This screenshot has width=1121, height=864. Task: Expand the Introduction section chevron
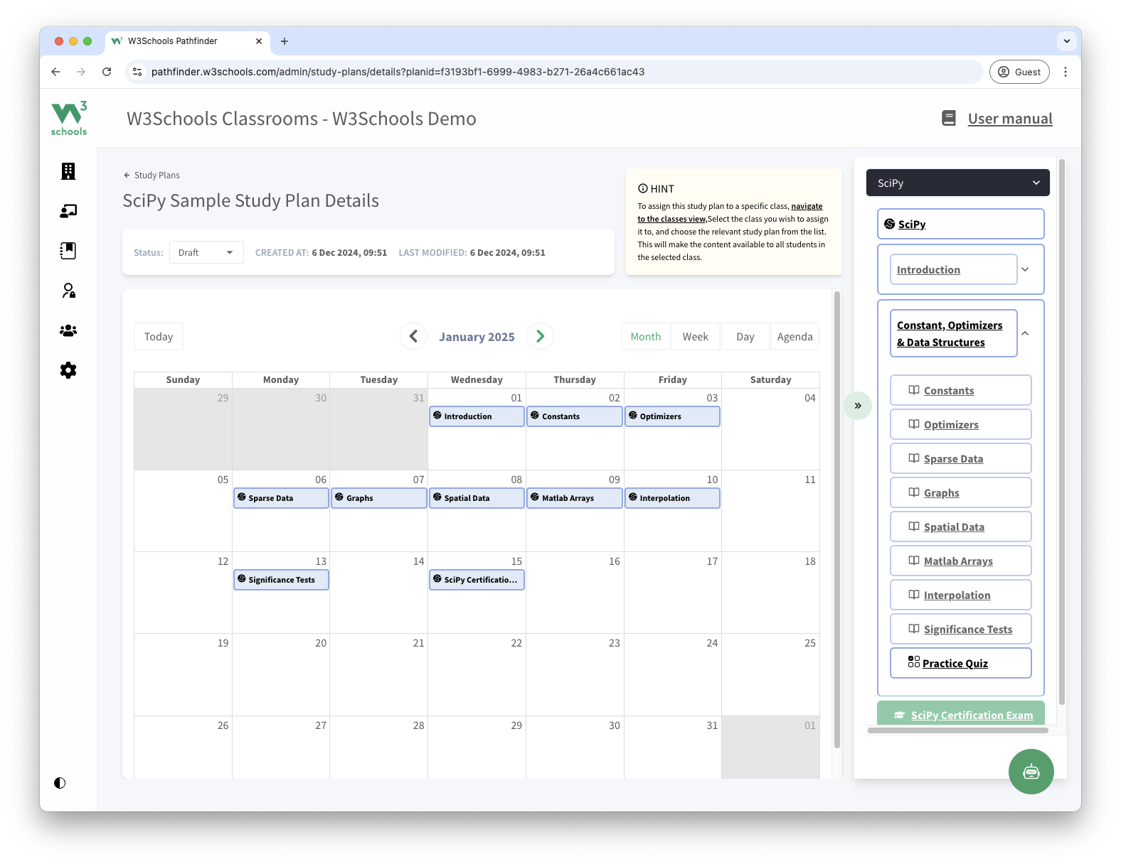click(1025, 269)
